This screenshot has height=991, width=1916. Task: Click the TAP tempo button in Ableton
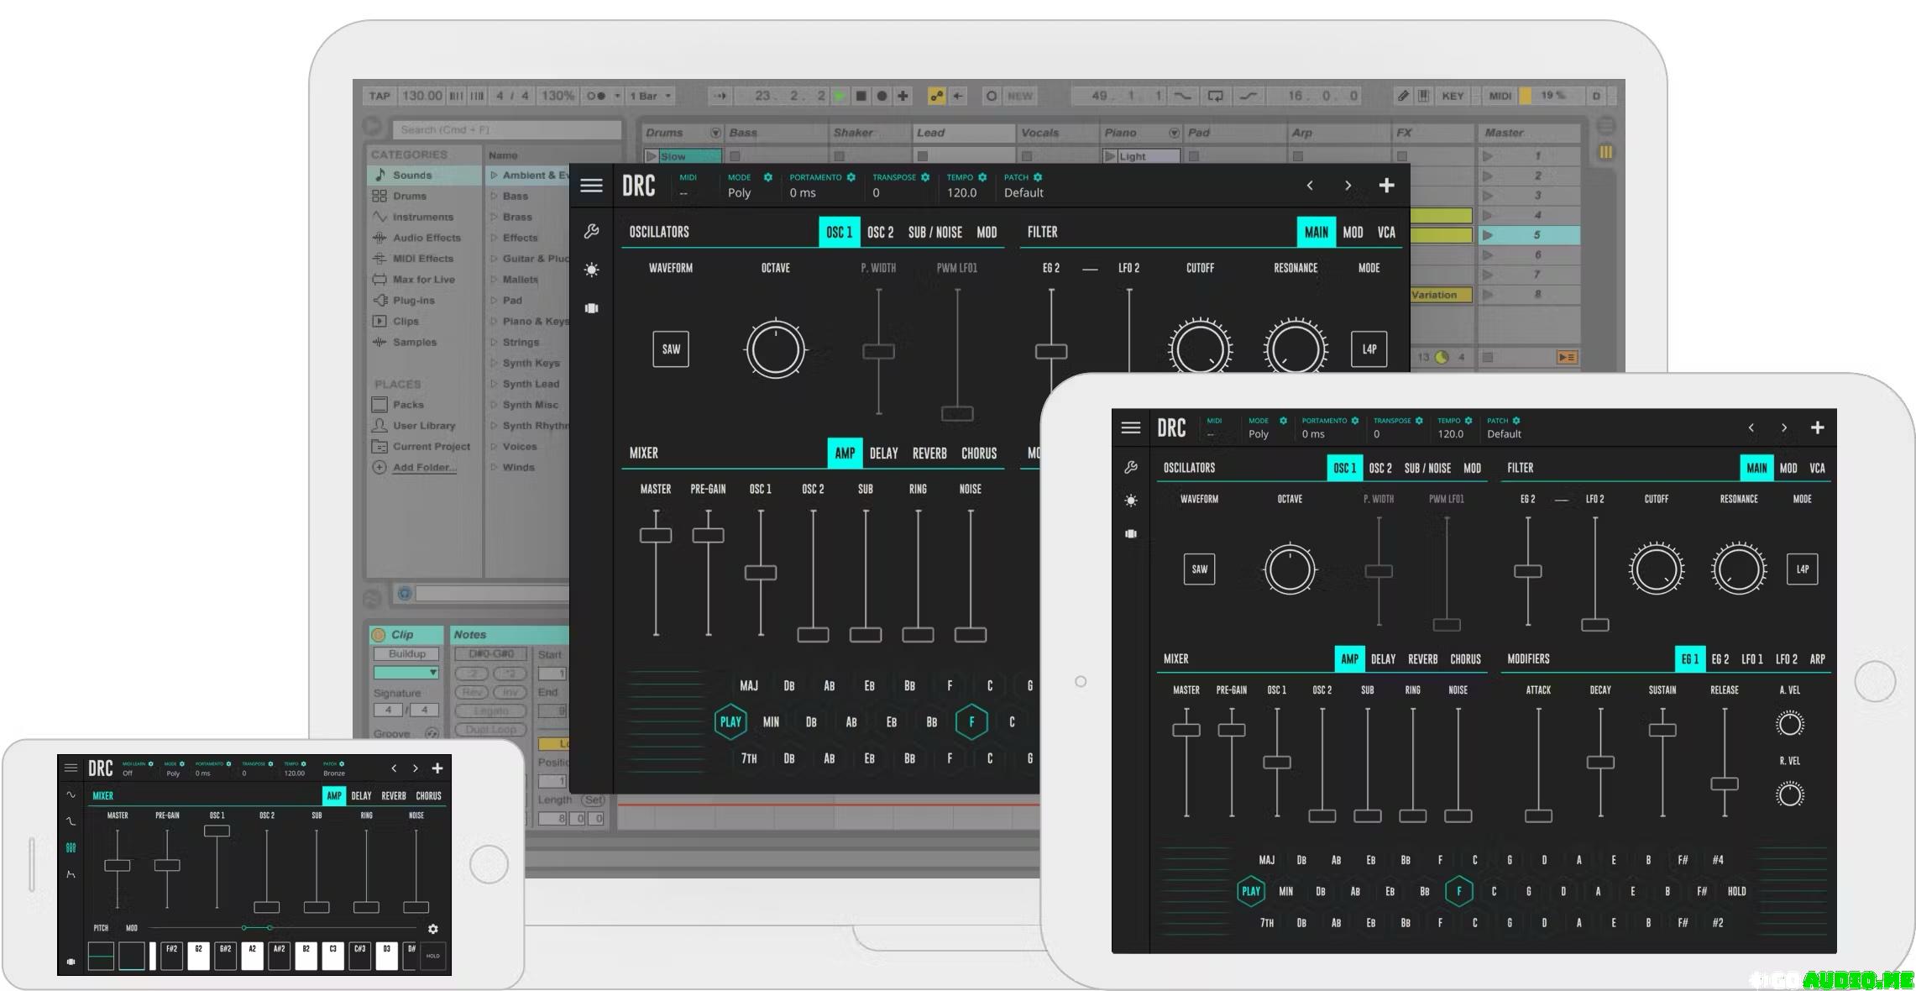click(380, 96)
